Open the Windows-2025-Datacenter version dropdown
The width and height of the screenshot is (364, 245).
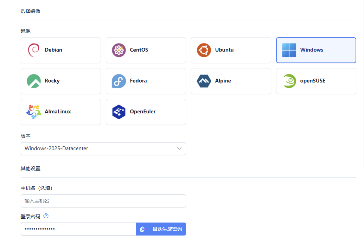click(x=103, y=148)
